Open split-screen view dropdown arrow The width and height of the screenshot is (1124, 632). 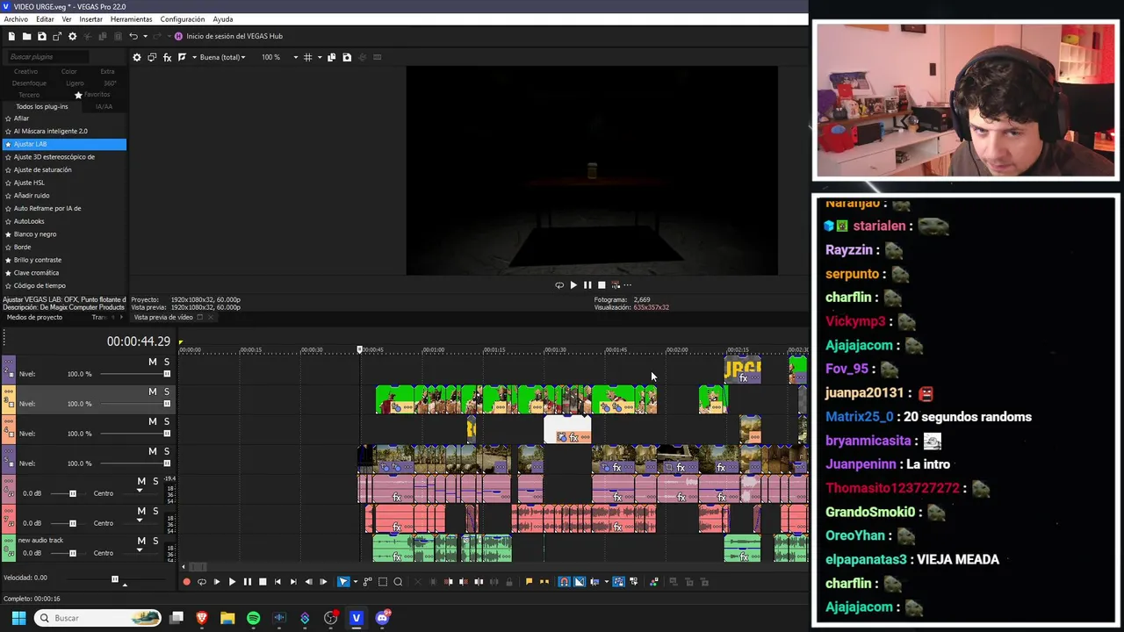pos(192,57)
